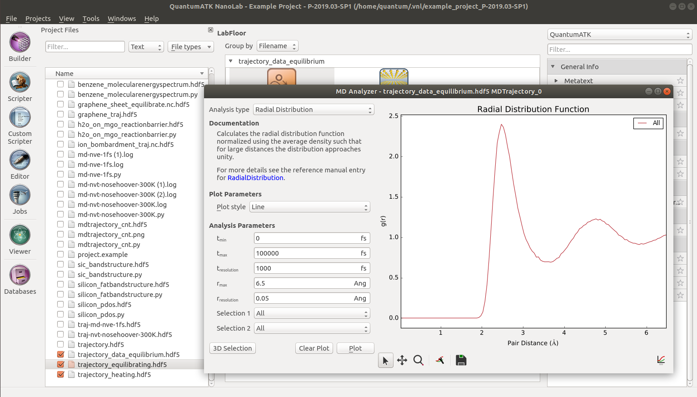Screen dimensions: 697x397
Task: Open the Projects menu
Action: [x=38, y=19]
